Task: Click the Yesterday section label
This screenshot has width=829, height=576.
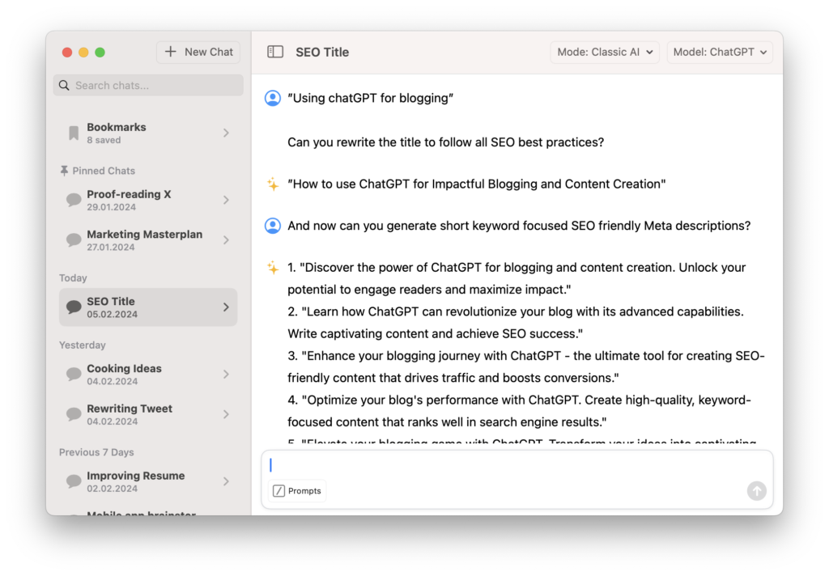Action: pos(82,345)
